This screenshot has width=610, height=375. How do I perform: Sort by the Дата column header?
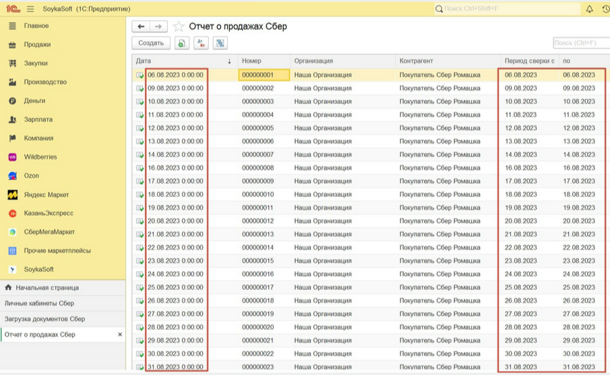(x=182, y=61)
